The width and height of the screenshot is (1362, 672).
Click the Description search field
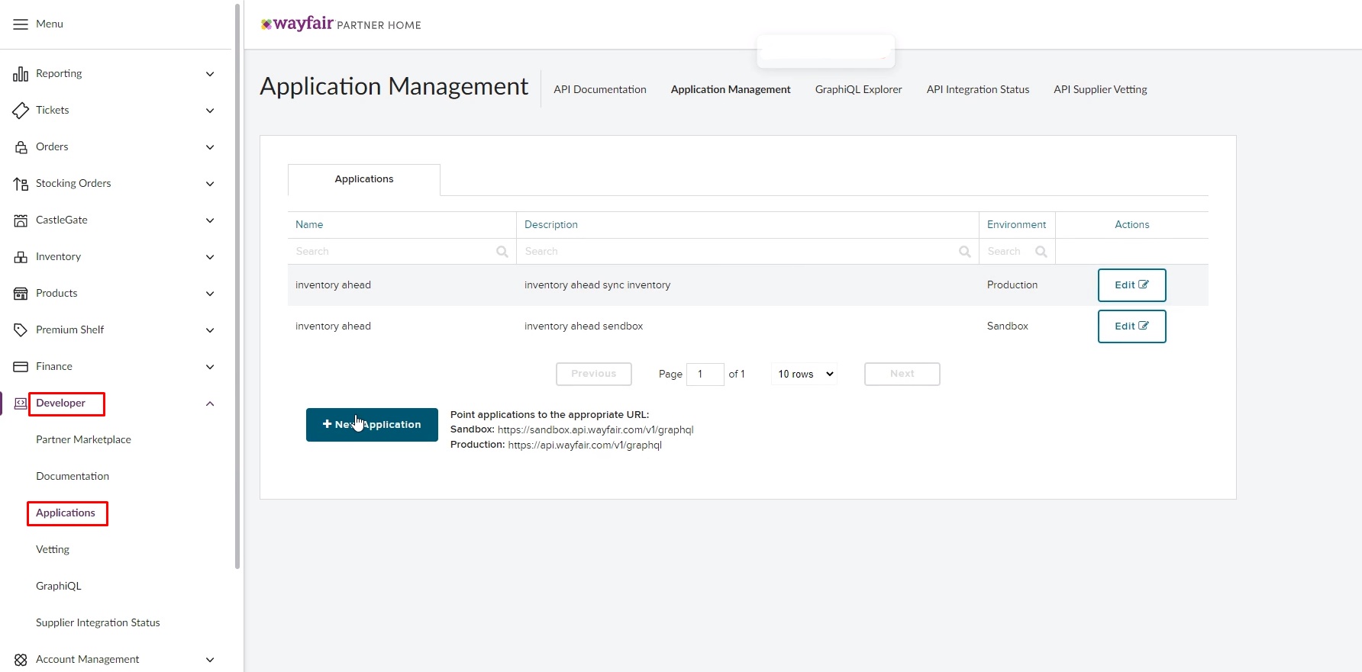737,252
